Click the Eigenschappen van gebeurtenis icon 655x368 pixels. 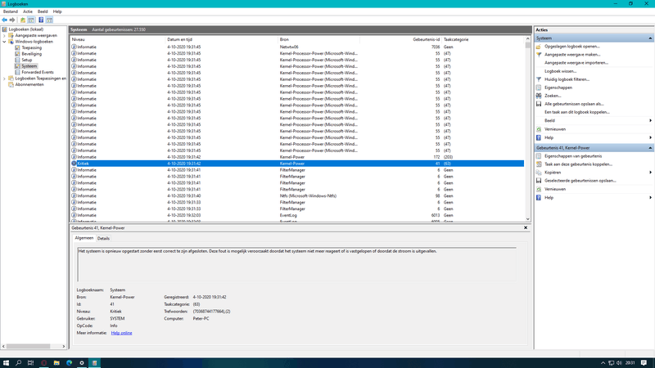(x=539, y=156)
